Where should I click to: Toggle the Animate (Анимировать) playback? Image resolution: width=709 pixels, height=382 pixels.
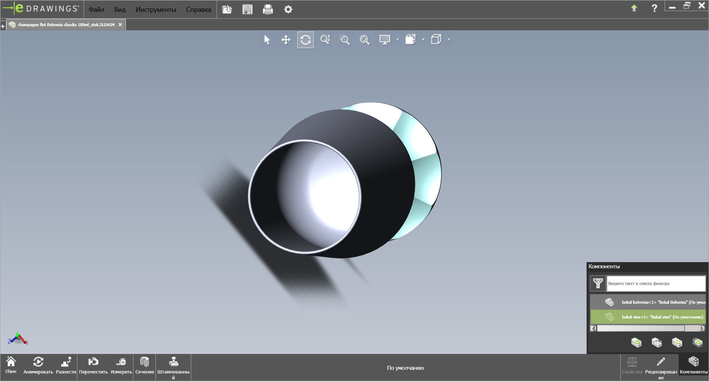click(38, 365)
